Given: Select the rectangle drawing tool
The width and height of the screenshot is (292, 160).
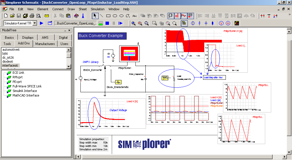Looking at the screenshot, I should coord(108,16).
